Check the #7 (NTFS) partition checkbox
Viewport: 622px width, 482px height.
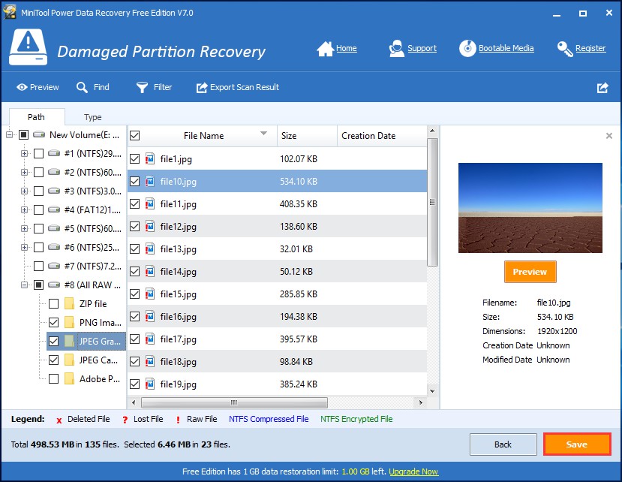pos(38,266)
